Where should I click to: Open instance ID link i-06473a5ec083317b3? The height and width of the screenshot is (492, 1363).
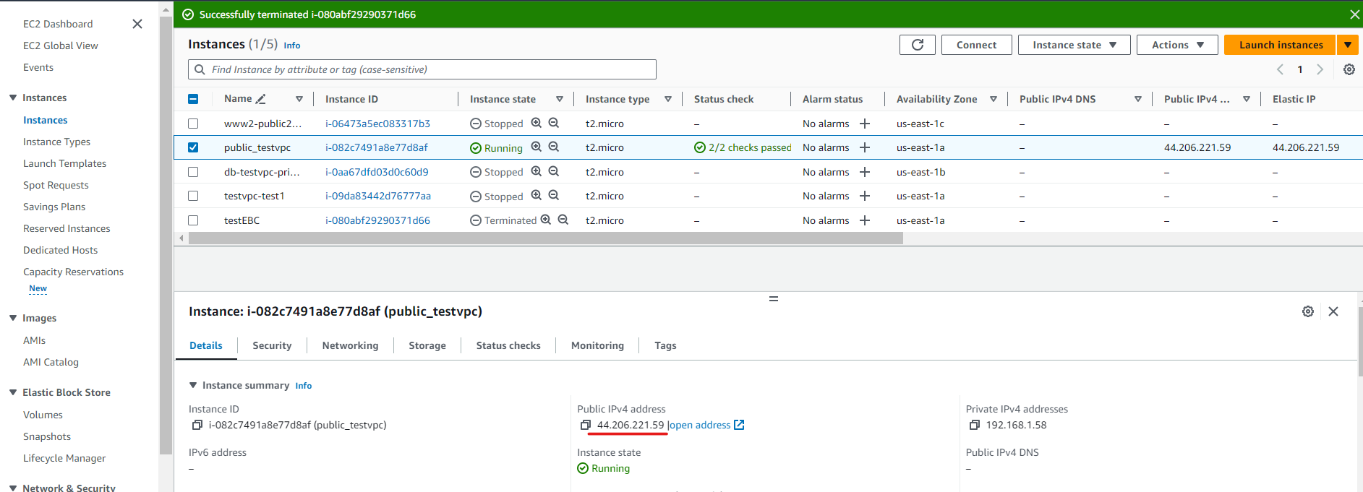click(x=377, y=124)
